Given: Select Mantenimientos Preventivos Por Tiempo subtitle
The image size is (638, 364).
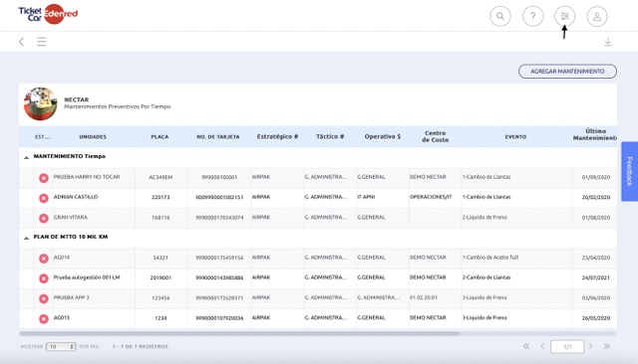Looking at the screenshot, I should coord(118,106).
